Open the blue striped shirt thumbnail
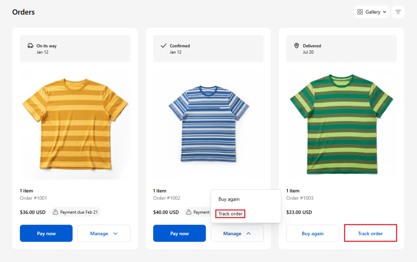417x262 pixels. point(208,123)
